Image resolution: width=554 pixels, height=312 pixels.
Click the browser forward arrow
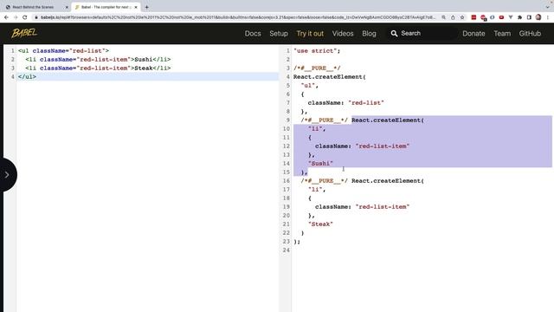point(16,17)
